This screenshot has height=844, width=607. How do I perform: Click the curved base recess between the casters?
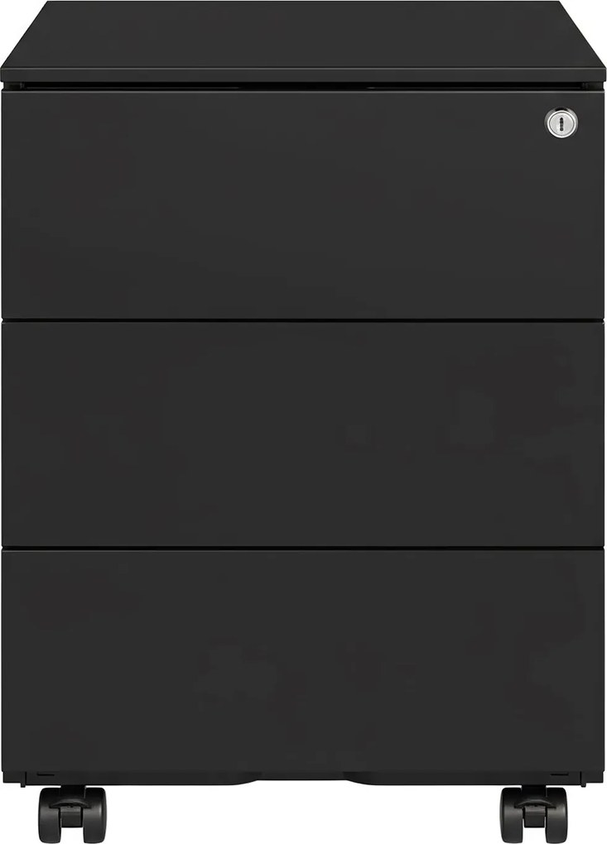point(303,780)
